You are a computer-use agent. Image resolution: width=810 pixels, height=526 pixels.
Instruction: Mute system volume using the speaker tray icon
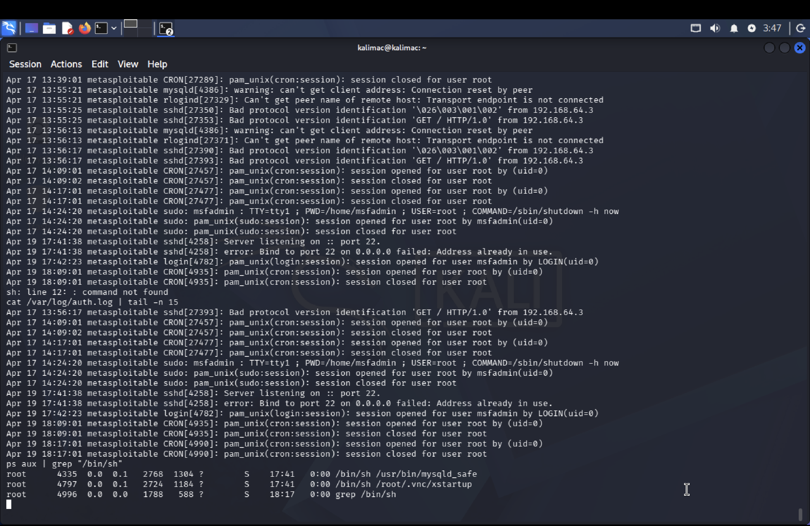715,28
